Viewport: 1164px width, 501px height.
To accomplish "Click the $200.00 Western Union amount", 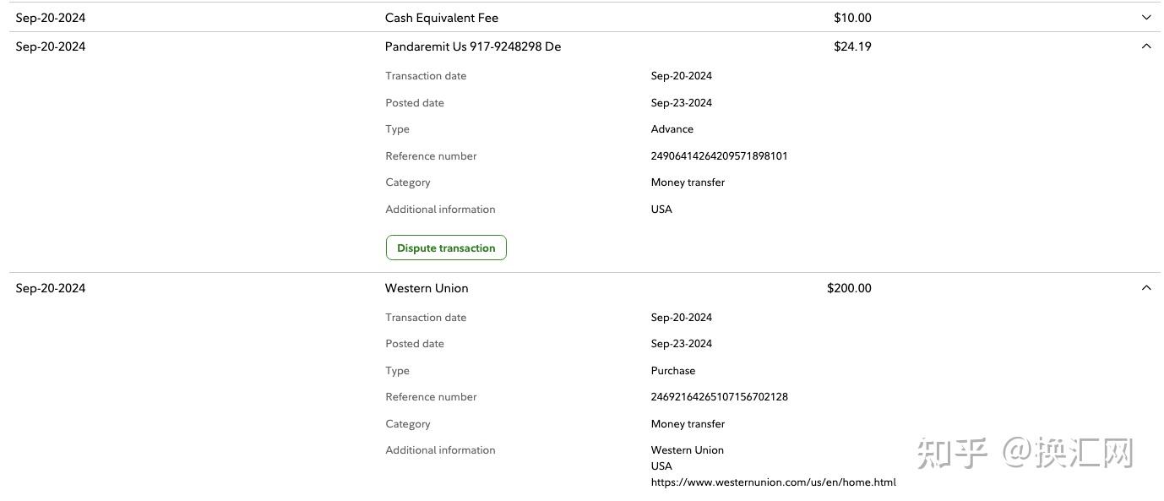I will pos(848,288).
